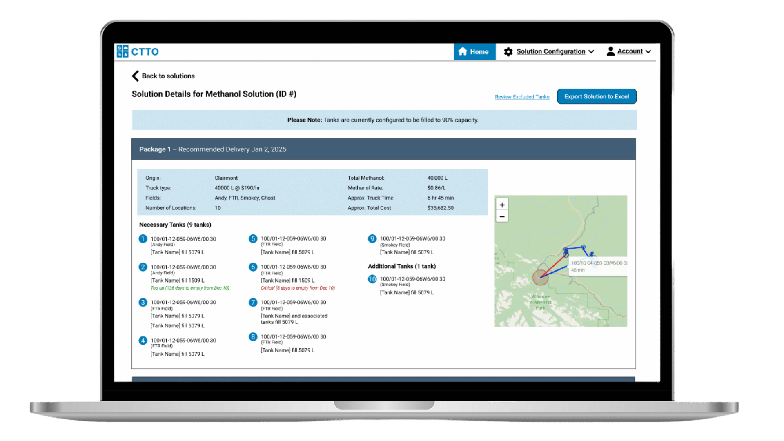Zoom out on the map
Screen dimensions: 784x441
pos(502,216)
